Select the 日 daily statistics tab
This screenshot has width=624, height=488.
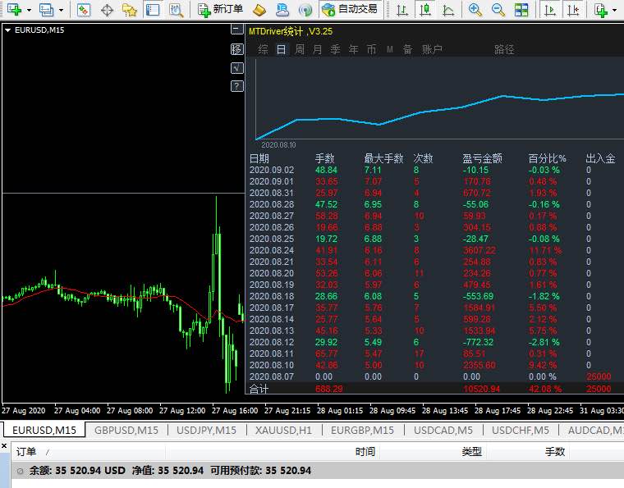[x=281, y=49]
